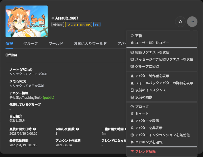
Task: Click the user's avatar thumbnail image
Action: point(27,21)
